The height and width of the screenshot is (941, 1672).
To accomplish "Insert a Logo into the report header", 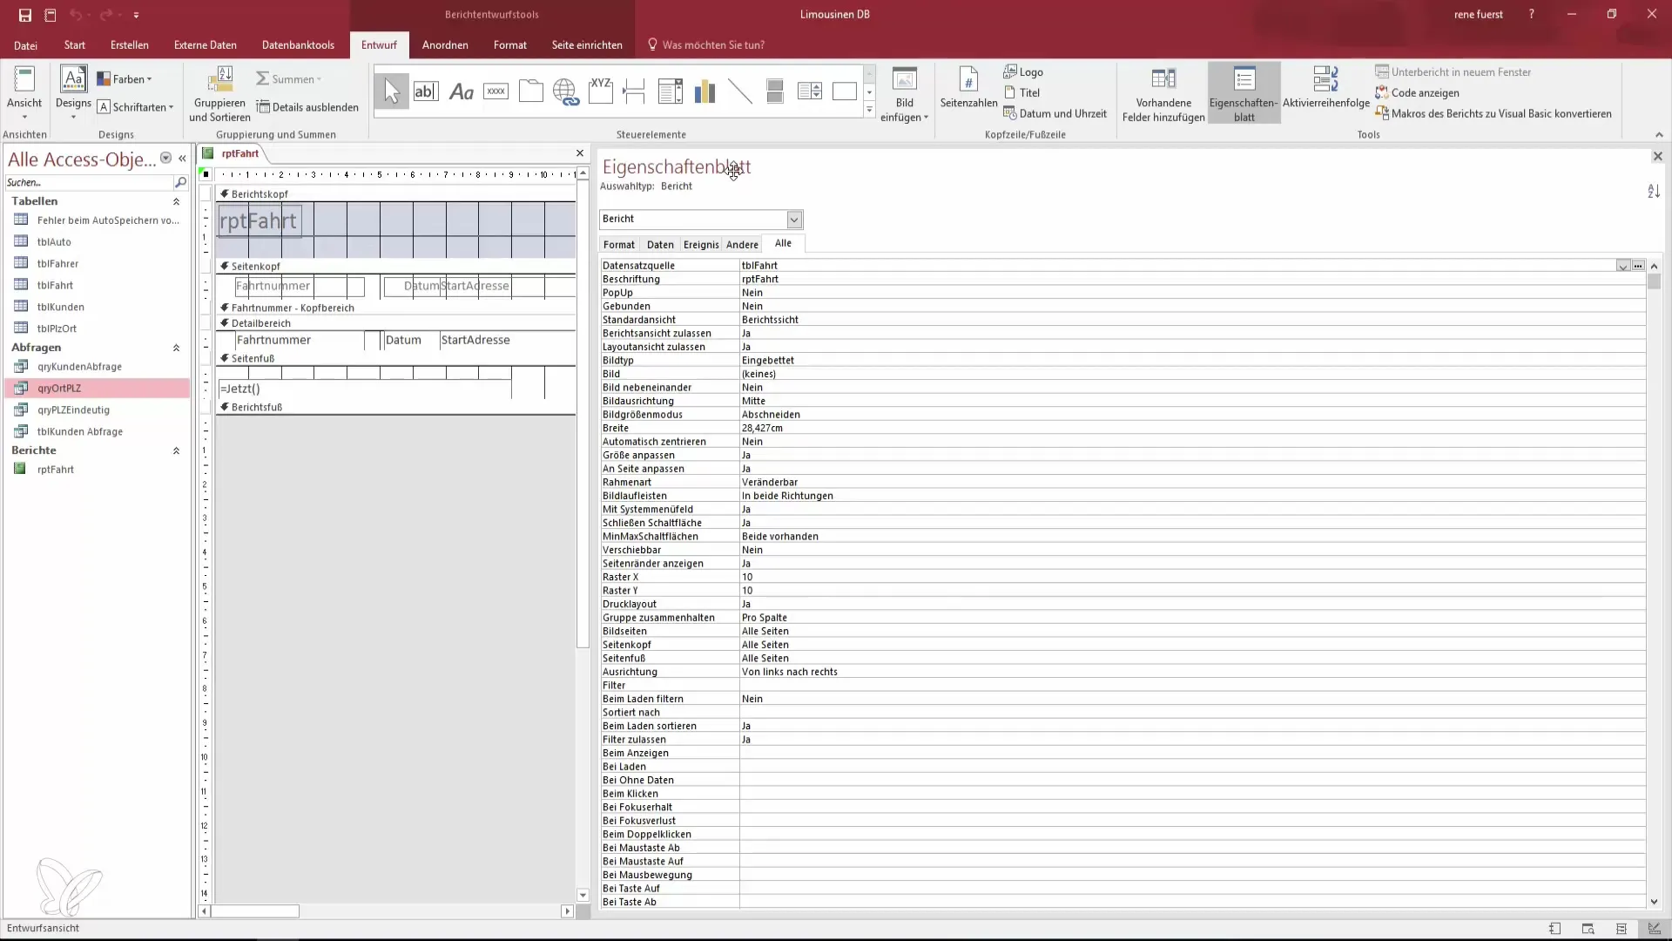I will tap(1023, 71).
